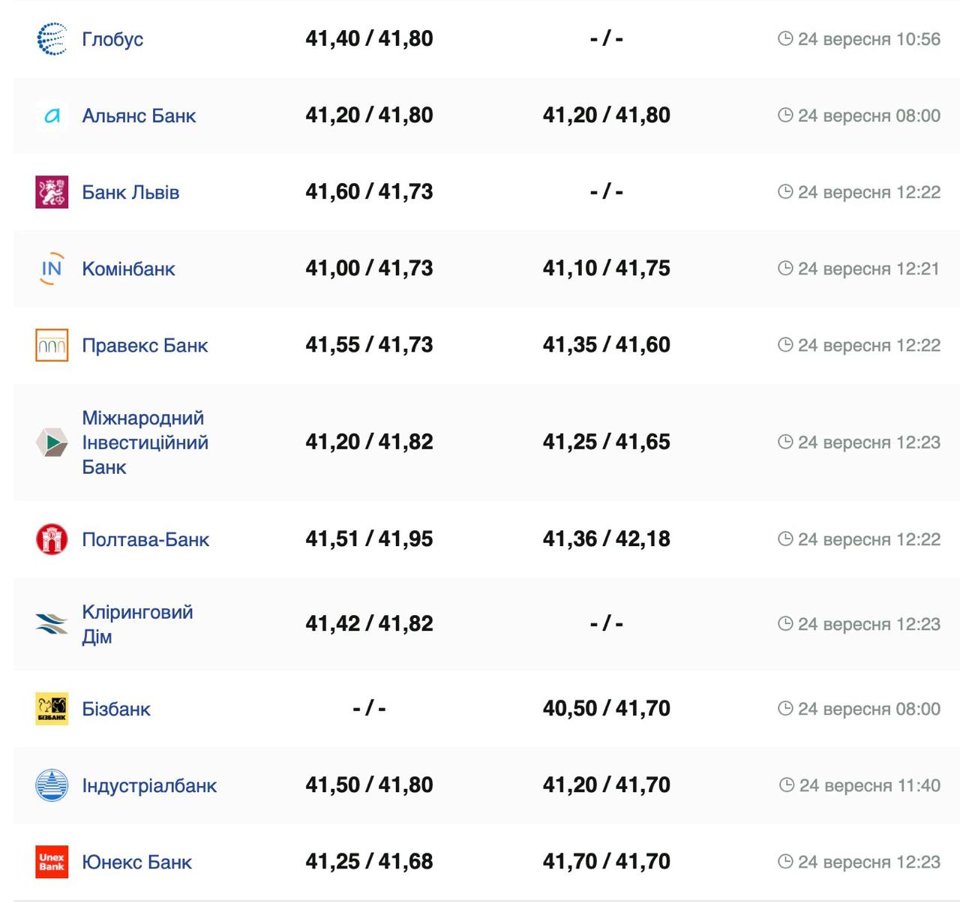Image resolution: width=960 pixels, height=903 pixels.
Task: Select the Юнекс Банк link
Action: 136,862
